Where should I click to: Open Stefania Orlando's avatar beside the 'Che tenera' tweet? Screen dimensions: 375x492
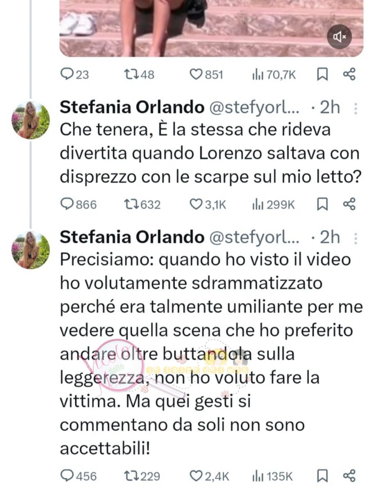click(30, 120)
